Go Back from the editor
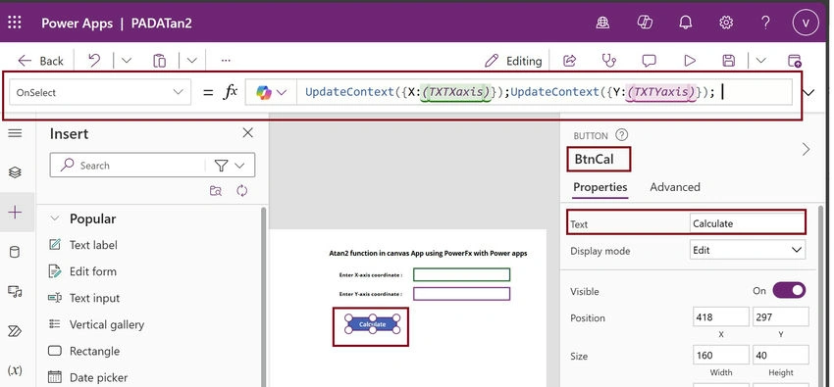834x387 pixels. click(40, 61)
